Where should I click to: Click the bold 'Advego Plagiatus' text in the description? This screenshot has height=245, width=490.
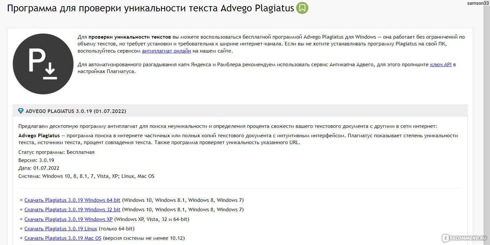pyautogui.click(x=39, y=136)
